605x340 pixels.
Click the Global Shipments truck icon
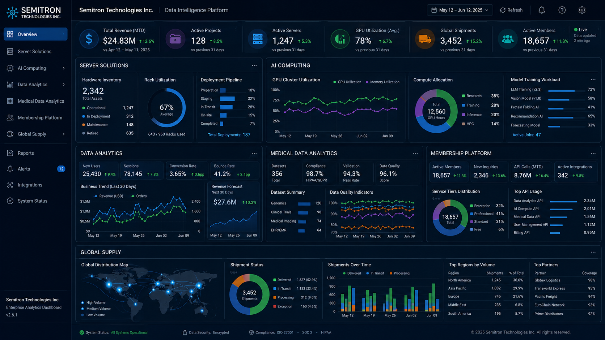(x=425, y=39)
